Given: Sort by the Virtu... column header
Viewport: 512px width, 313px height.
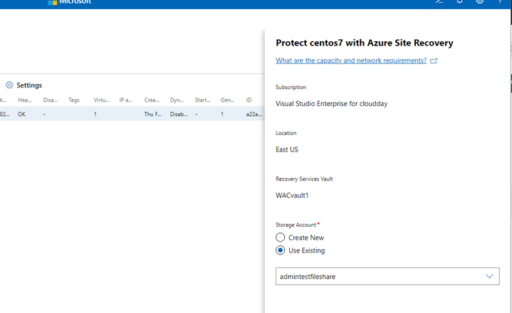Looking at the screenshot, I should (102, 100).
